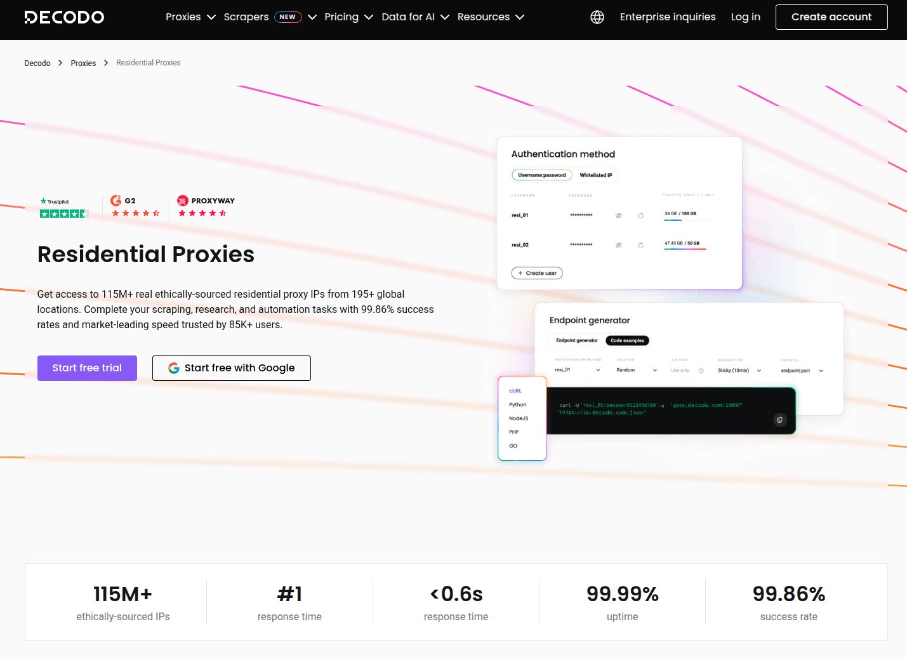Click the curl command code text
Screen dimensions: 907x657
coord(651,409)
